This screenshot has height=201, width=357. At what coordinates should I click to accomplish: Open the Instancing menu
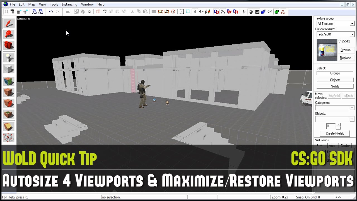pyautogui.click(x=69, y=4)
